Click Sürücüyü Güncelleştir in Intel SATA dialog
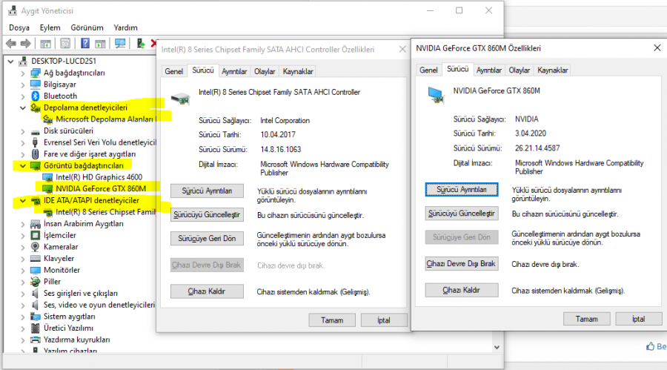The width and height of the screenshot is (667, 370). point(208,214)
